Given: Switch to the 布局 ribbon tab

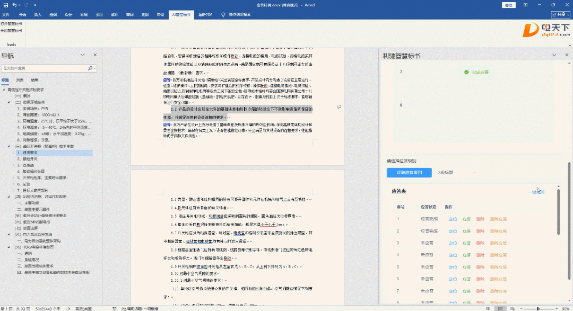Looking at the screenshot, I should (x=84, y=15).
